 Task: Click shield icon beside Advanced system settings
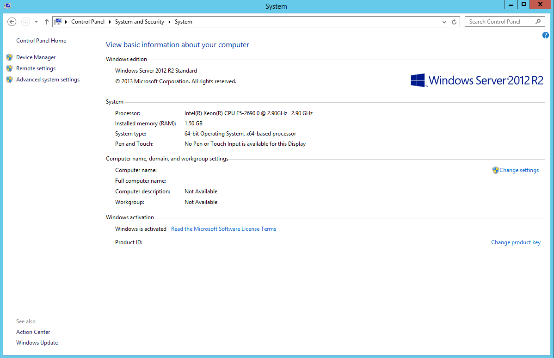pyautogui.click(x=10, y=80)
